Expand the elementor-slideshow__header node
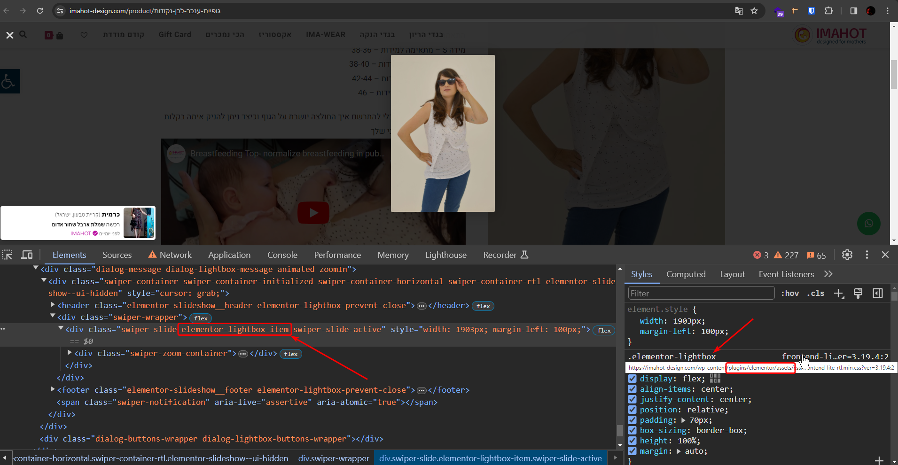The width and height of the screenshot is (898, 465). [53, 305]
